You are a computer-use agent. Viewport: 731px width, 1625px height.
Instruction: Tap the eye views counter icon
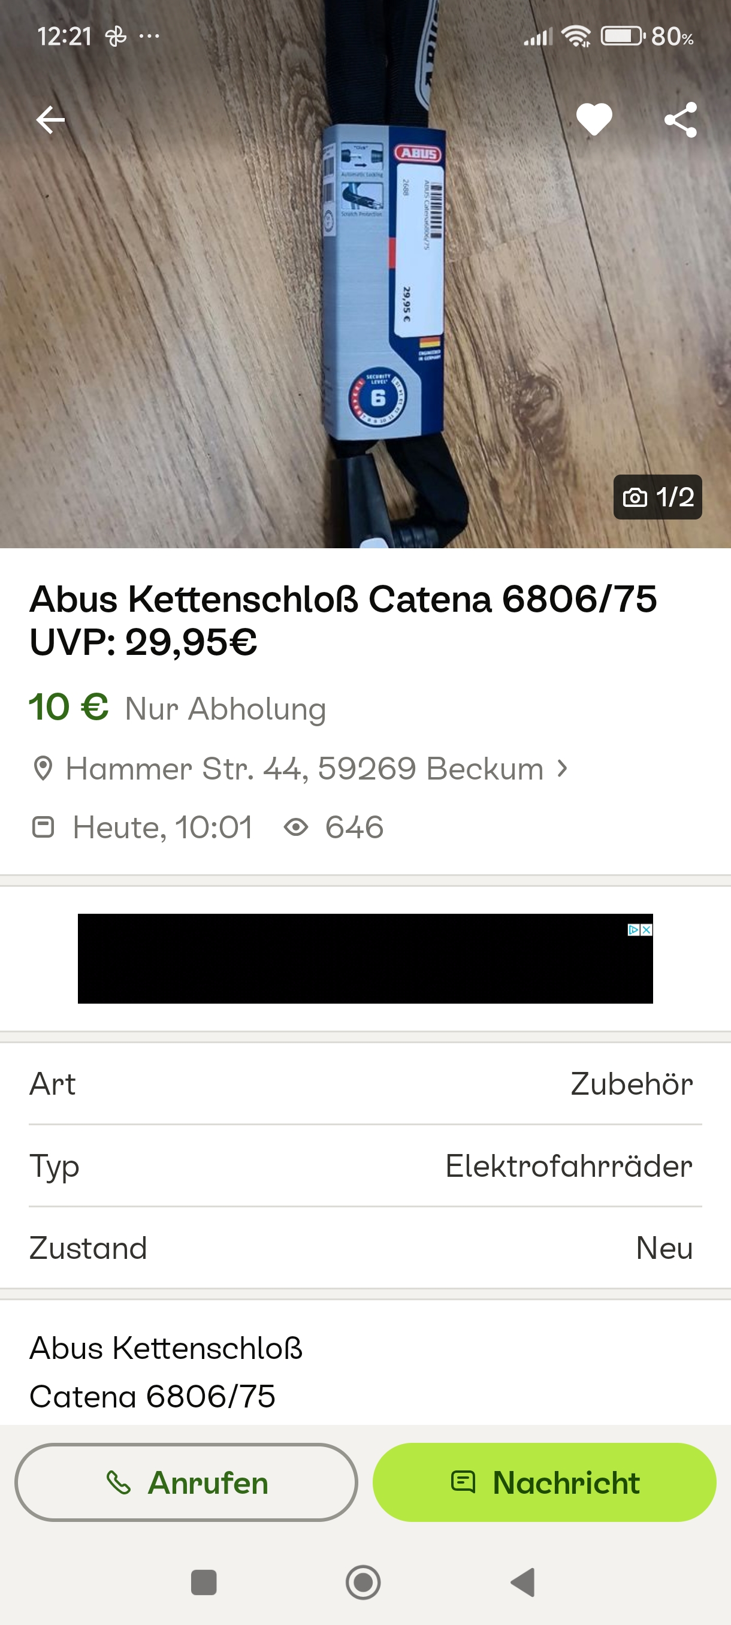pyautogui.click(x=296, y=827)
